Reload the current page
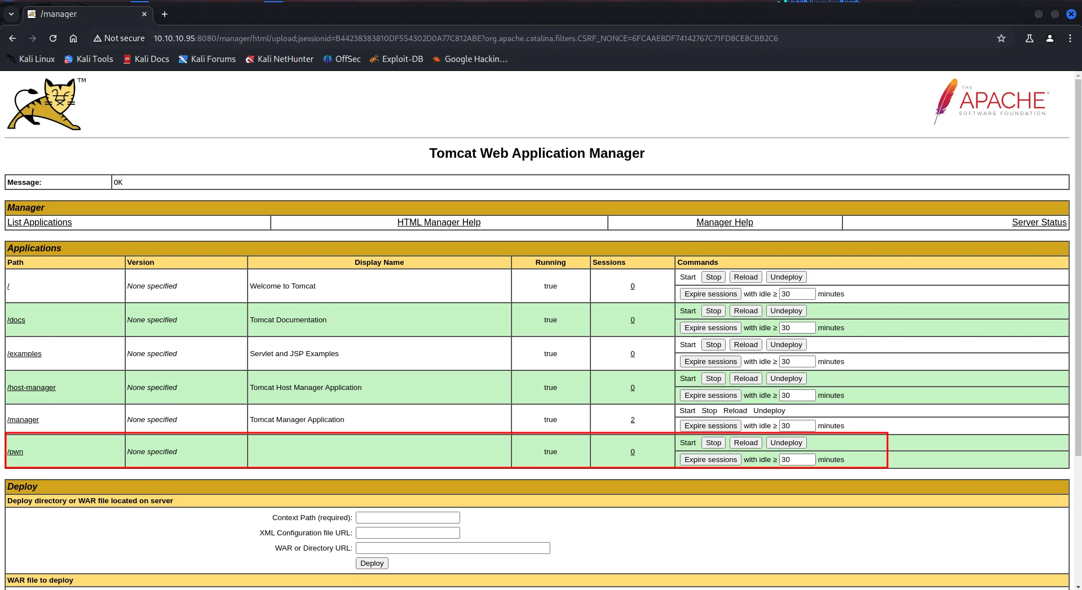1082x590 pixels. point(53,38)
